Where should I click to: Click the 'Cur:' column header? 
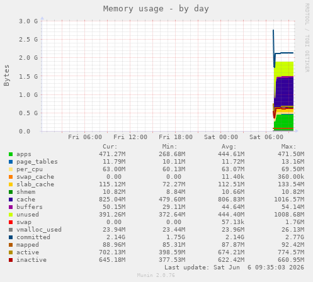pyautogui.click(x=110, y=147)
